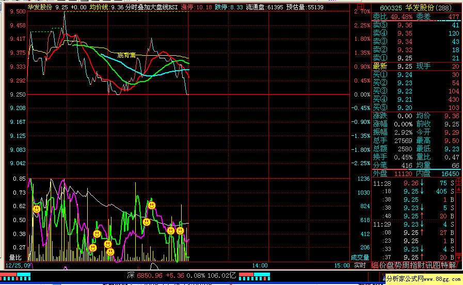Click the trade list scrollbar track
This screenshot has height=285, width=463.
pyautogui.click(x=458, y=223)
